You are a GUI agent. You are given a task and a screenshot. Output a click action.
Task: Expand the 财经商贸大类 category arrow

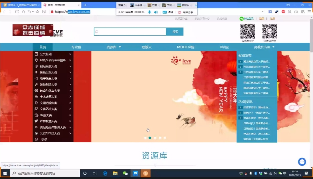pyautogui.click(x=70, y=66)
